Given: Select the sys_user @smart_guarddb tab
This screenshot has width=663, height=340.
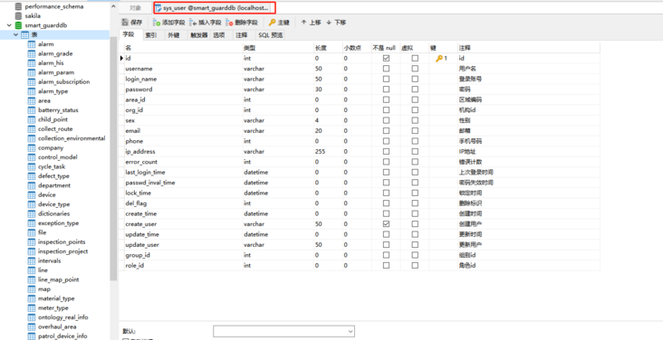Looking at the screenshot, I should 215,7.
